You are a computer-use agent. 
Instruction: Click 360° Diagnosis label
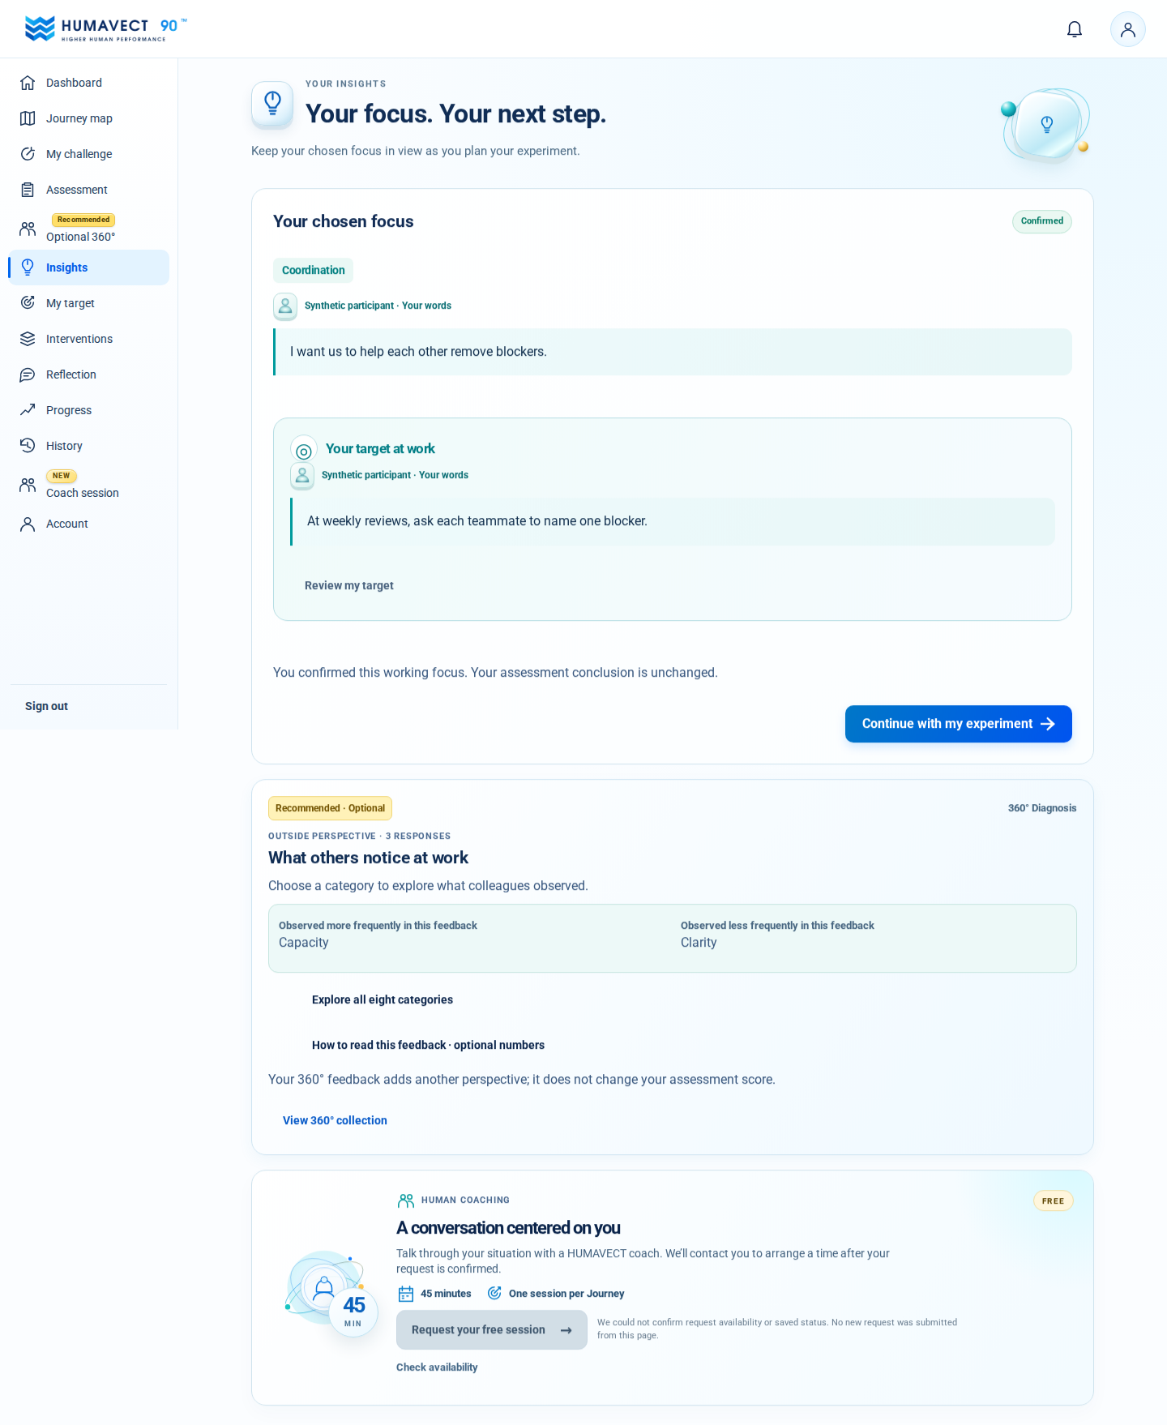click(x=1041, y=808)
